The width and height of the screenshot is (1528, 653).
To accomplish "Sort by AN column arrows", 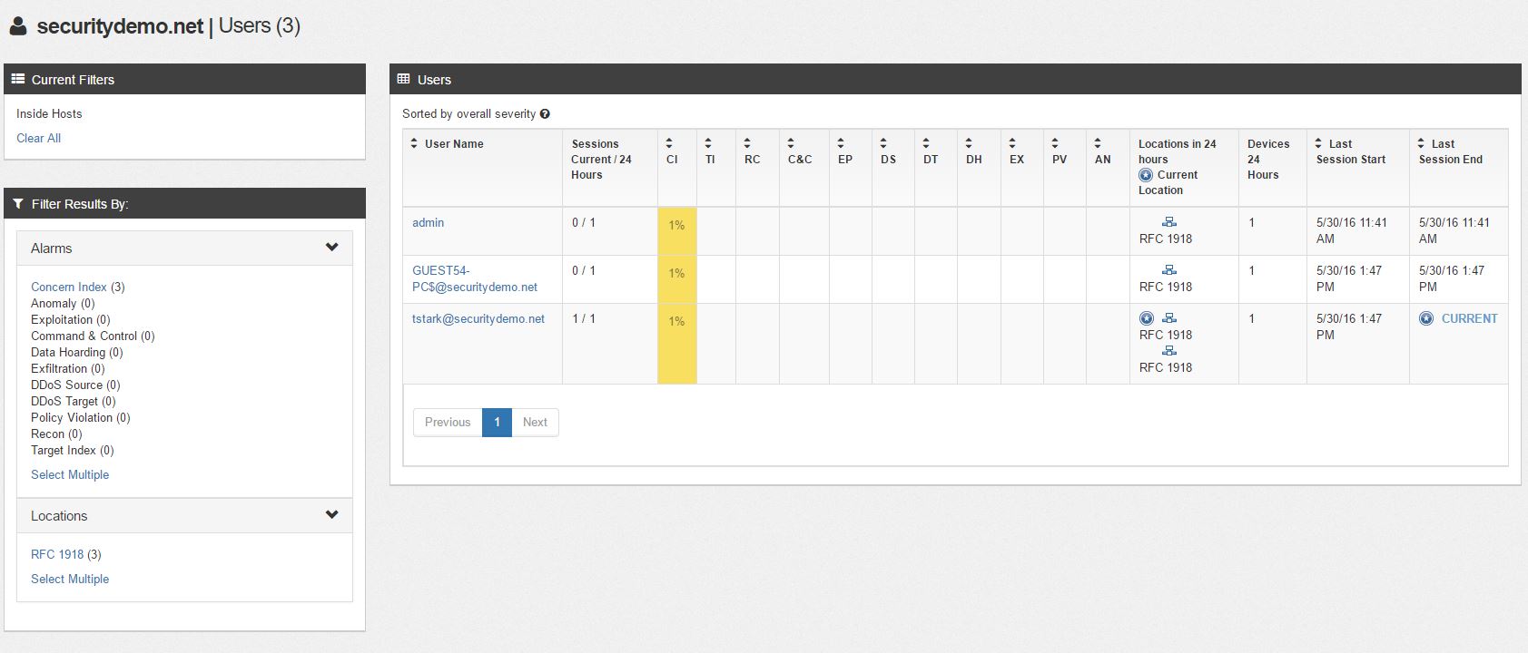I will click(1098, 143).
